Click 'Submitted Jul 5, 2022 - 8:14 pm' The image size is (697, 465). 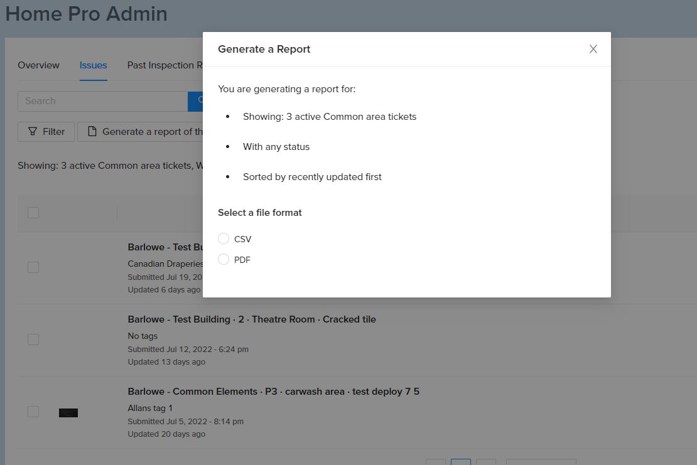(185, 422)
